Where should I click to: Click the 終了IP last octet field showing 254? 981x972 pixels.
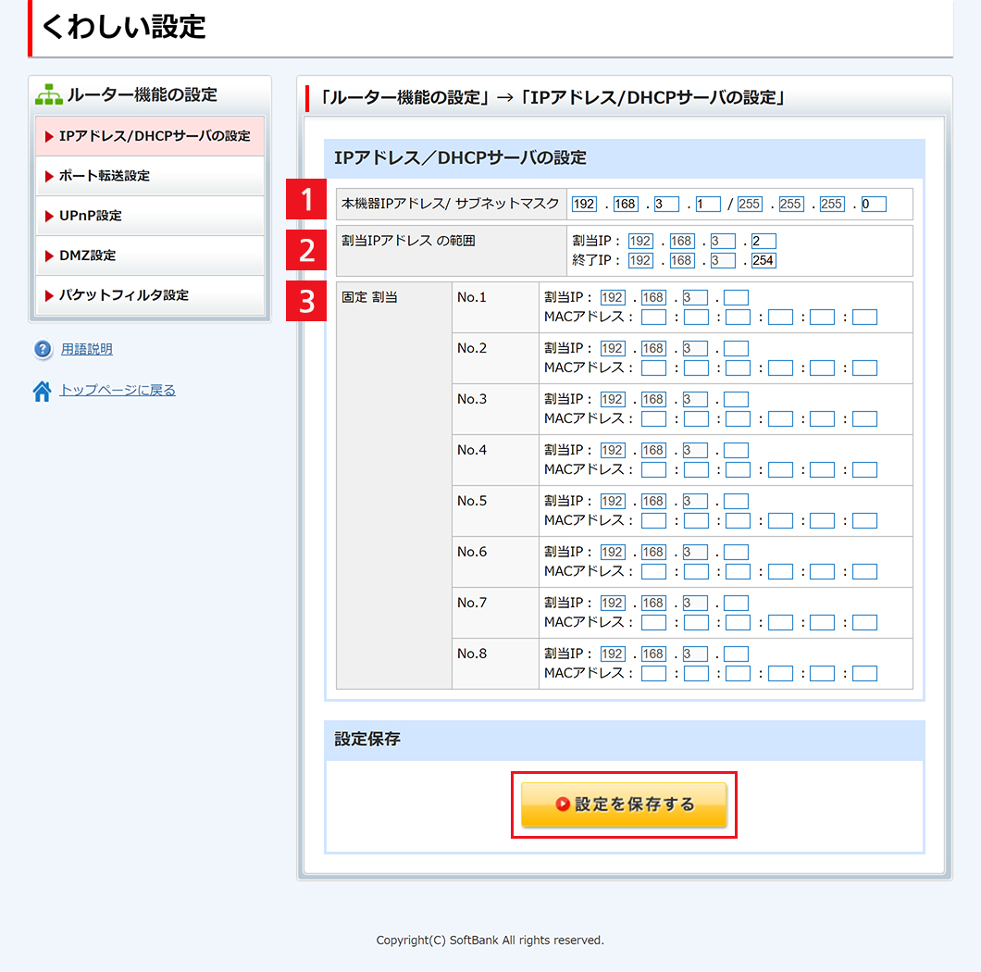pos(764,260)
